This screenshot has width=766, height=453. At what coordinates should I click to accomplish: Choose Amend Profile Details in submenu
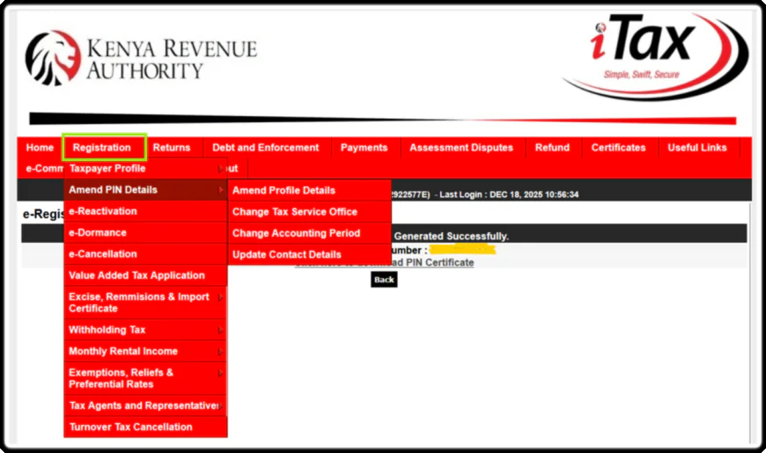coord(310,190)
